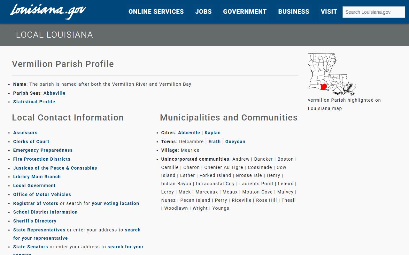Click the Louisiana.gov logo

coord(48,11)
